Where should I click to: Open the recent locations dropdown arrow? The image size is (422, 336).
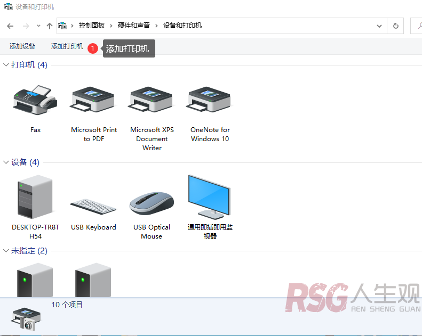(x=39, y=26)
